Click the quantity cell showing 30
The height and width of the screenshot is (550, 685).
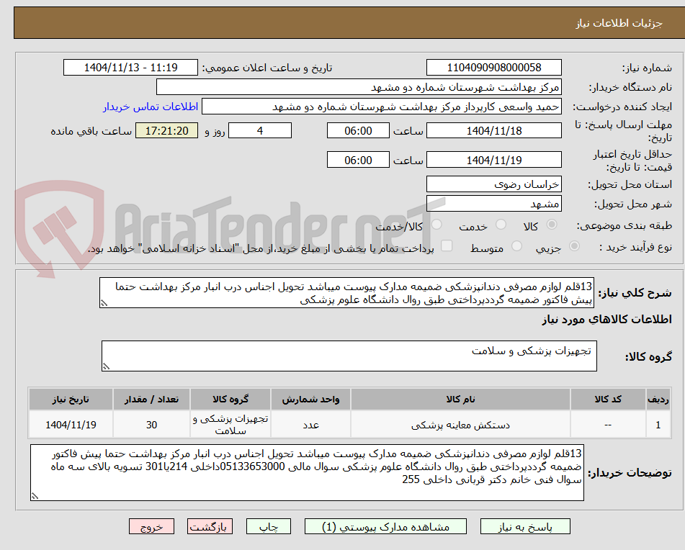[151, 425]
